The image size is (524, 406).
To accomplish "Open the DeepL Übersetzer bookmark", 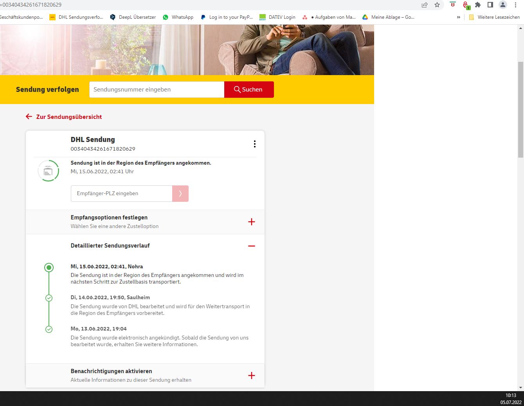I will tap(133, 17).
